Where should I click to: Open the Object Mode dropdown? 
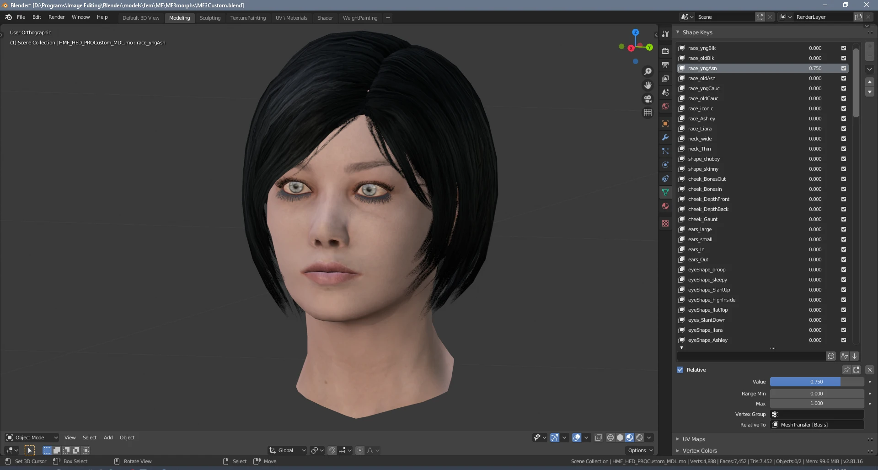coord(32,438)
